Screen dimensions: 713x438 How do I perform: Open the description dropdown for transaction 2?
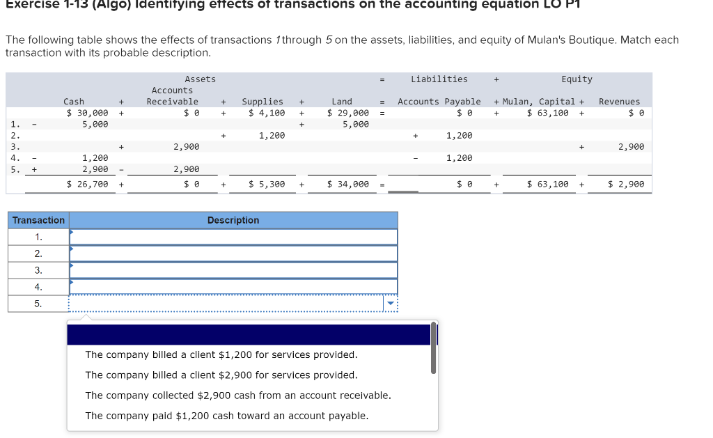(233, 253)
